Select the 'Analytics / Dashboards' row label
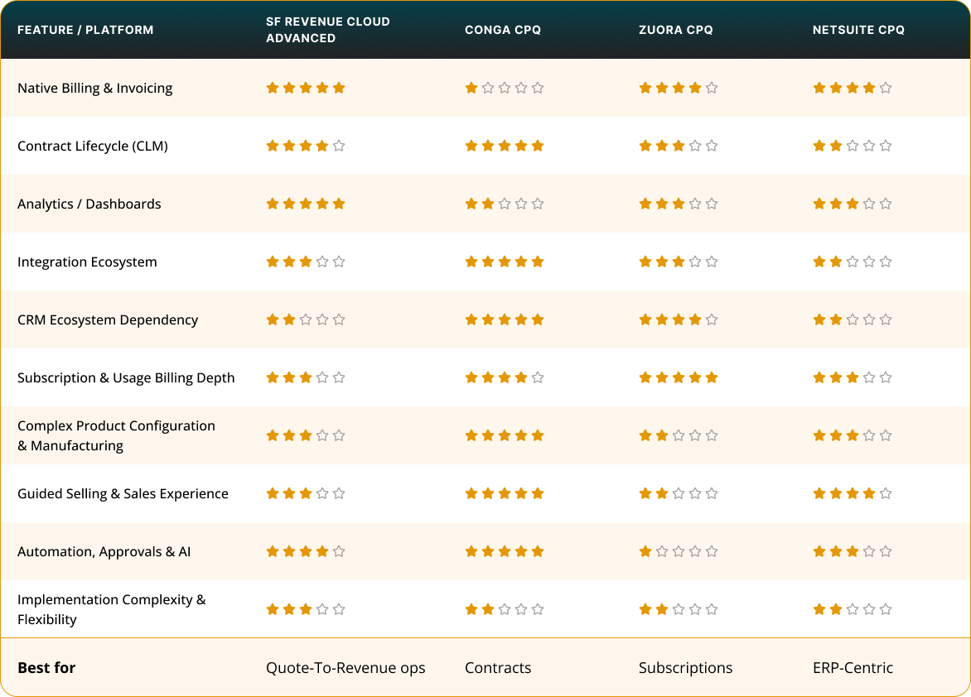Viewport: 971px width, 697px height. click(x=89, y=204)
